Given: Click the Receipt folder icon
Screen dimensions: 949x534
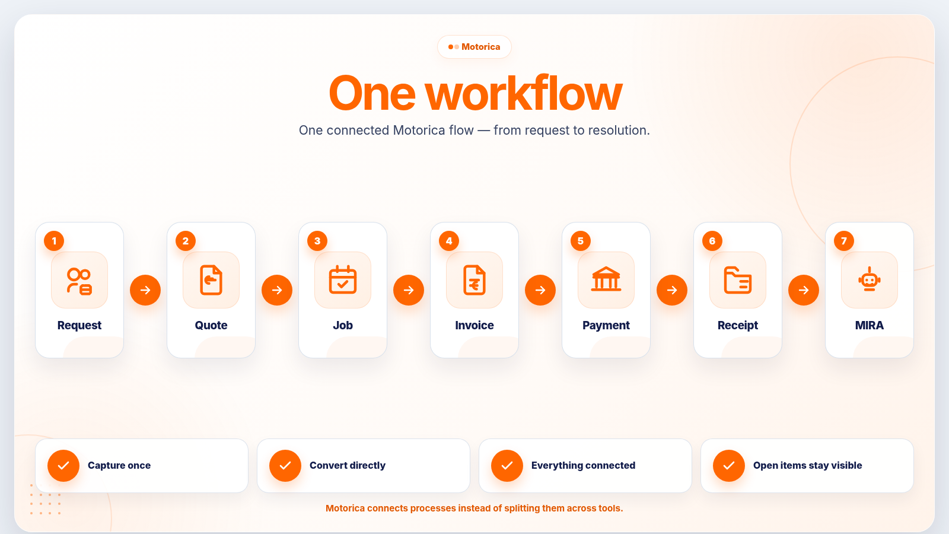Looking at the screenshot, I should point(738,280).
